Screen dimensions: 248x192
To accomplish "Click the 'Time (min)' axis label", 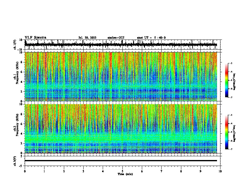I will click(125, 174).
